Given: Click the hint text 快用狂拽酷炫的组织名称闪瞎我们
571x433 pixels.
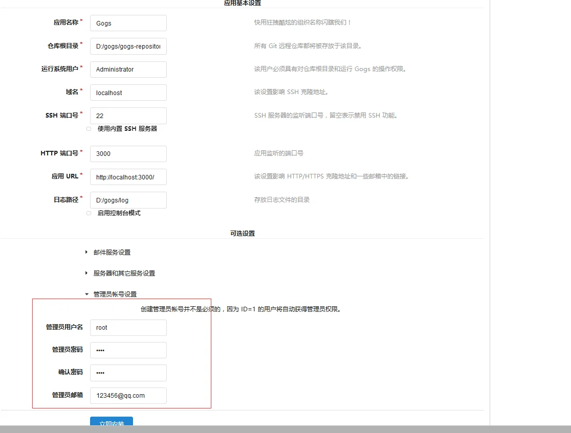Looking at the screenshot, I should point(302,22).
